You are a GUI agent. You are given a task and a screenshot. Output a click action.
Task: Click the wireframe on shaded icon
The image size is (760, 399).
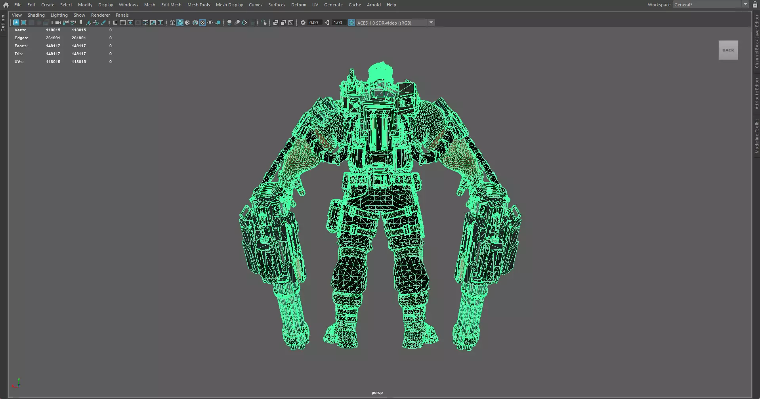(195, 23)
